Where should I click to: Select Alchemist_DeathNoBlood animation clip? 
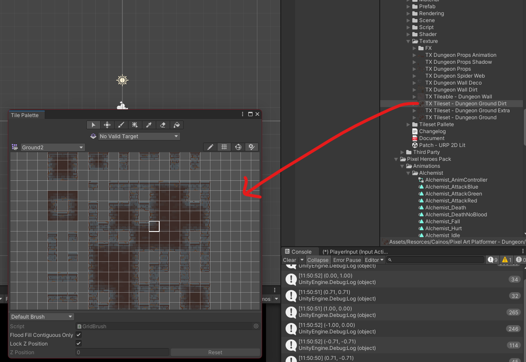click(456, 215)
